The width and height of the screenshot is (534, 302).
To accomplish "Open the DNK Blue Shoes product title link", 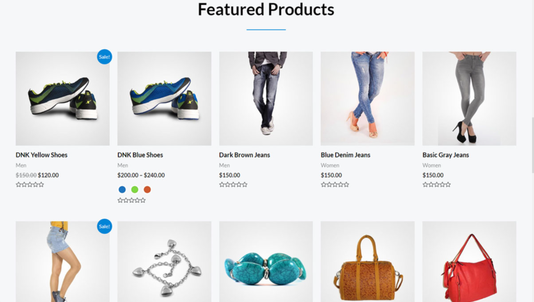I will click(140, 155).
